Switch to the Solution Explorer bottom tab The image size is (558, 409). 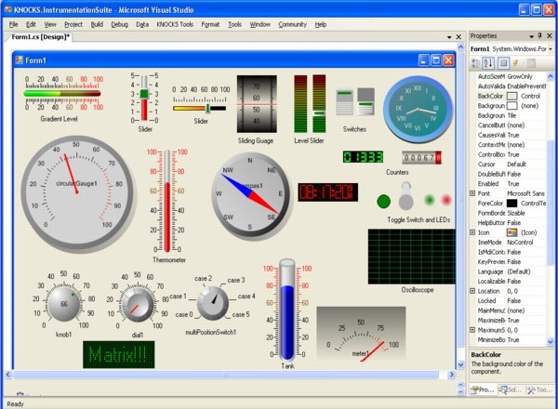pyautogui.click(x=510, y=389)
